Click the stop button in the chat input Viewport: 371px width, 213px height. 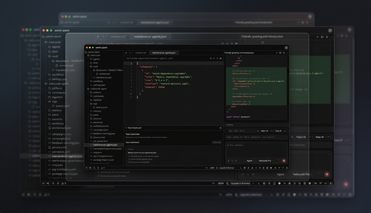(x=284, y=161)
